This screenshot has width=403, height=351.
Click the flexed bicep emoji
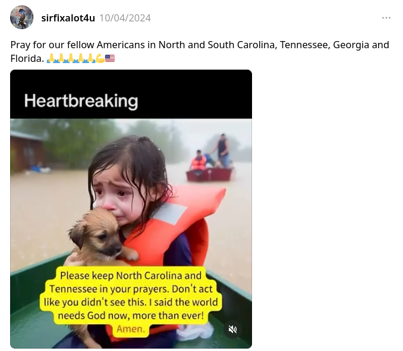point(100,58)
